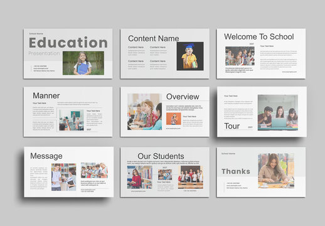Click the 'Manner' heading text
The width and height of the screenshot is (325, 226).
[46, 95]
